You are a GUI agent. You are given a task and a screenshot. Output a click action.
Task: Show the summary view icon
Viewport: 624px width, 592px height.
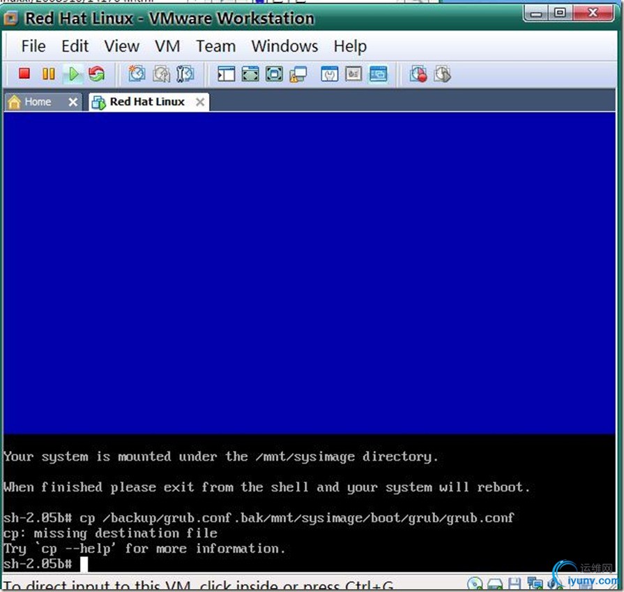click(330, 74)
